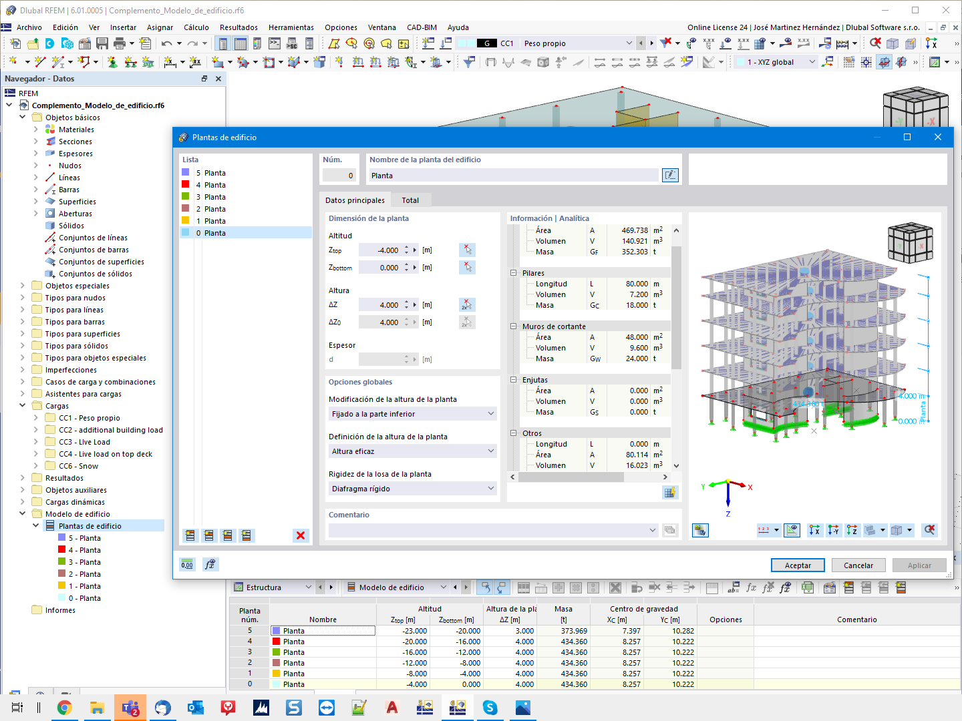Click the blue color swatch of 5 Planta
The width and height of the screenshot is (962, 721).
point(186,172)
